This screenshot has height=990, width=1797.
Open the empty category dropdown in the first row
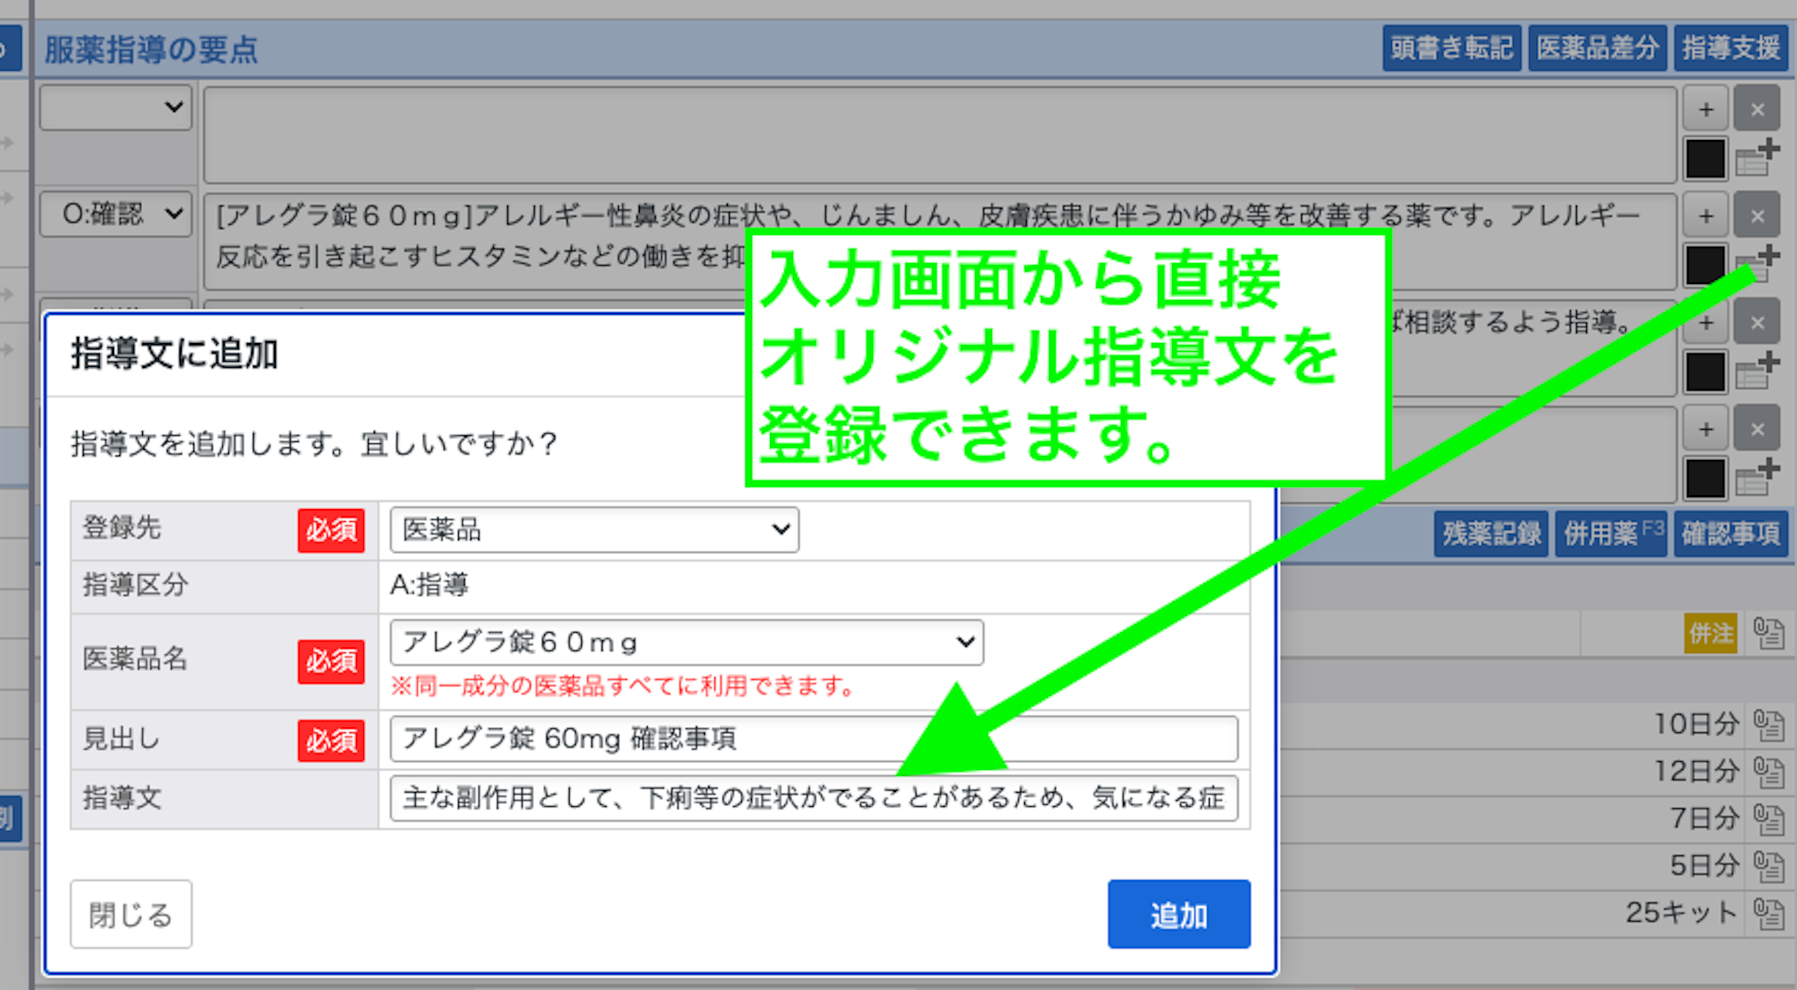coord(116,108)
